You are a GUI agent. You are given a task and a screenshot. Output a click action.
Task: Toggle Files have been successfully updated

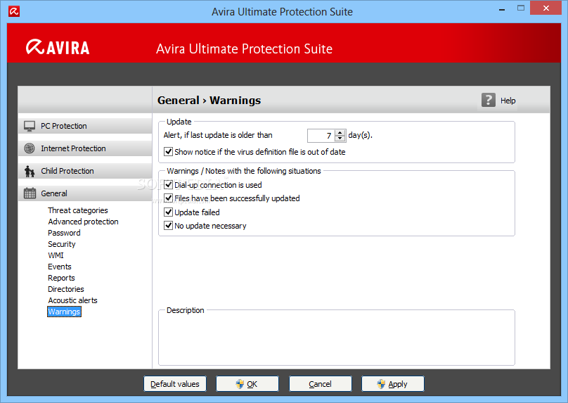168,198
